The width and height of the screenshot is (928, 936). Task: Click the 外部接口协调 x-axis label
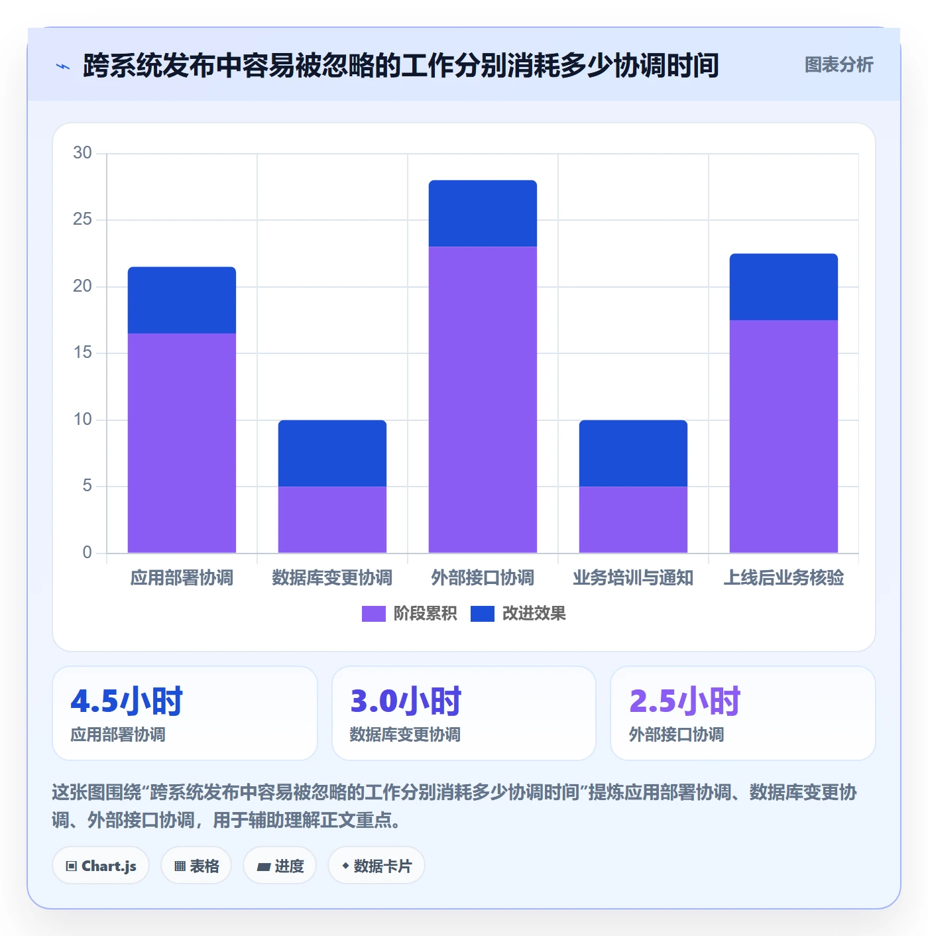(x=483, y=578)
